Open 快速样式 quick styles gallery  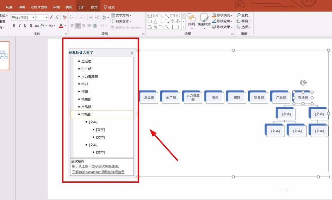(x=204, y=21)
